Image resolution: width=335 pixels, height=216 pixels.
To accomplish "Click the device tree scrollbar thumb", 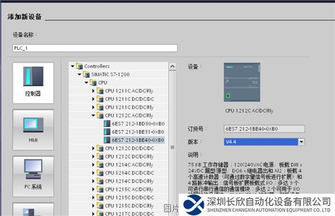I will (172, 147).
